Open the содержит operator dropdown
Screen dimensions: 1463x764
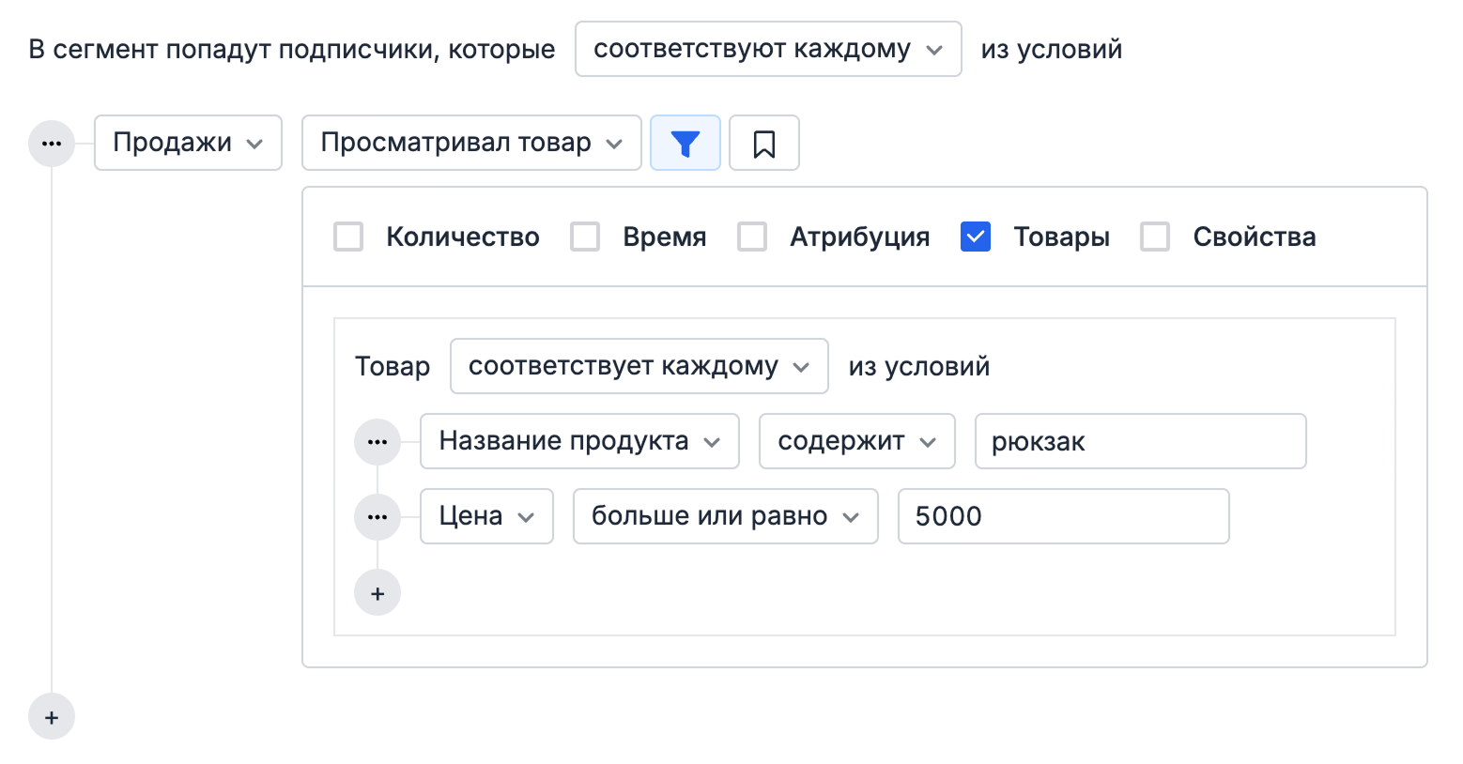[x=856, y=441]
